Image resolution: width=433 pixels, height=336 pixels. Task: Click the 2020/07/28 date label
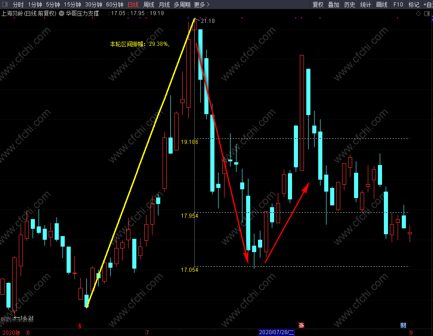pyautogui.click(x=276, y=332)
